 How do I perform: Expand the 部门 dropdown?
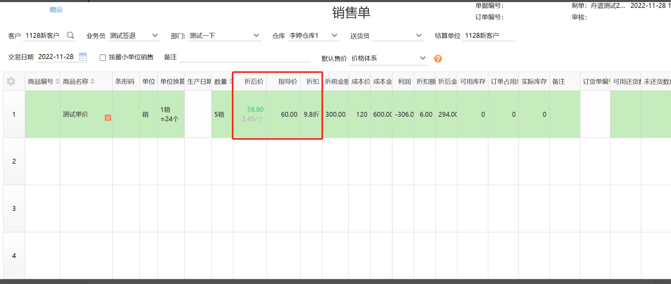click(256, 35)
